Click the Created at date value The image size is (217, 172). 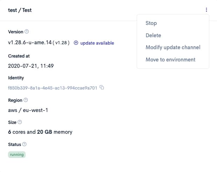(x=30, y=66)
